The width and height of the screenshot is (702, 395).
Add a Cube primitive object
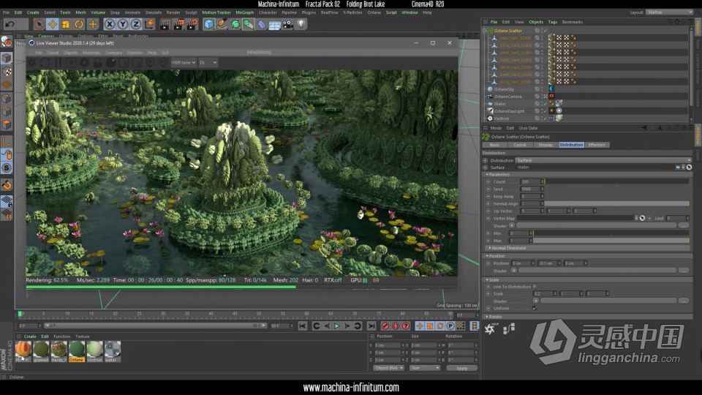coord(209,24)
